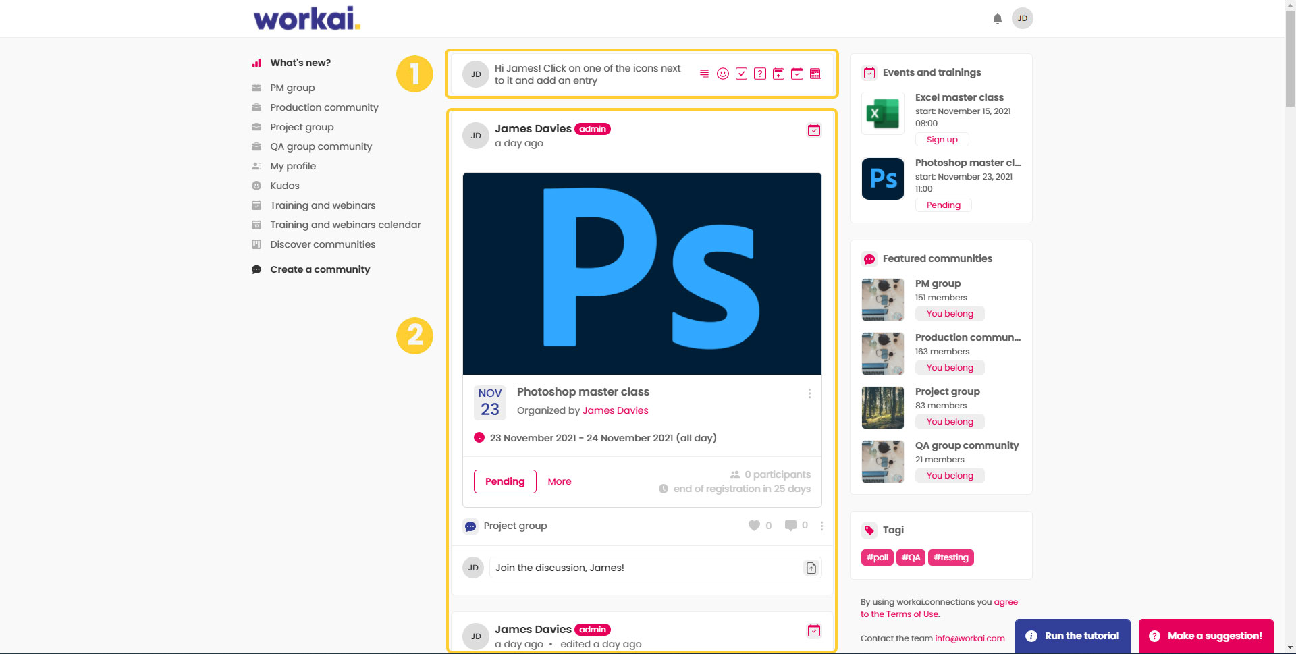The height and width of the screenshot is (654, 1296).
Task: Attach a file to the discussion comment
Action: pyautogui.click(x=811, y=568)
